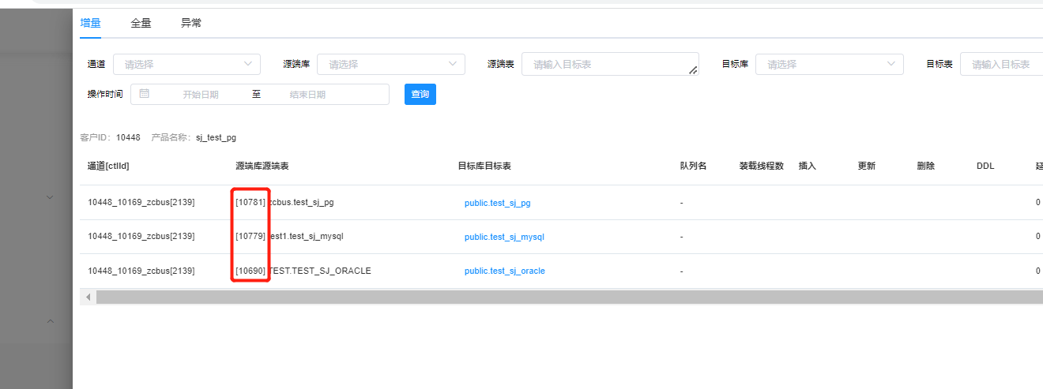The height and width of the screenshot is (389, 1043).
Task: Expand the 源端库 select box
Action: click(x=390, y=64)
